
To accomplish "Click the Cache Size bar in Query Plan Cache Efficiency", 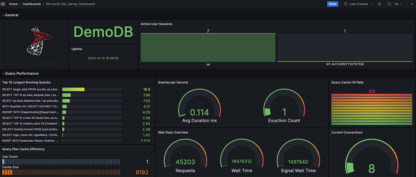I will coord(61,172).
